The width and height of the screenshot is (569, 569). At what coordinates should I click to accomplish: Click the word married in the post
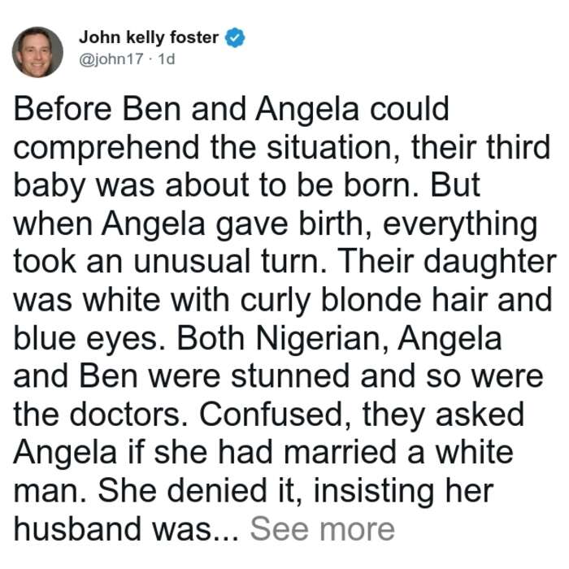[x=340, y=453]
